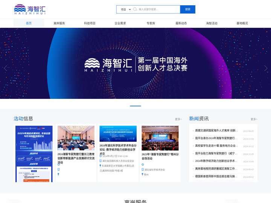Click the 活动信息 section heading

(23, 118)
